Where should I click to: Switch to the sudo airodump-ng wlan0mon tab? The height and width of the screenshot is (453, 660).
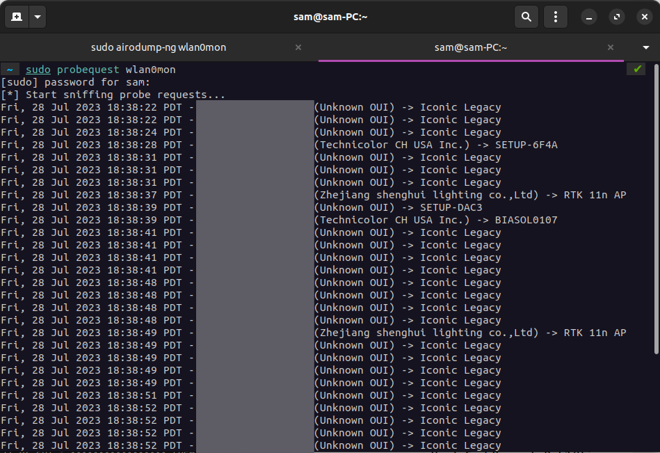point(159,47)
